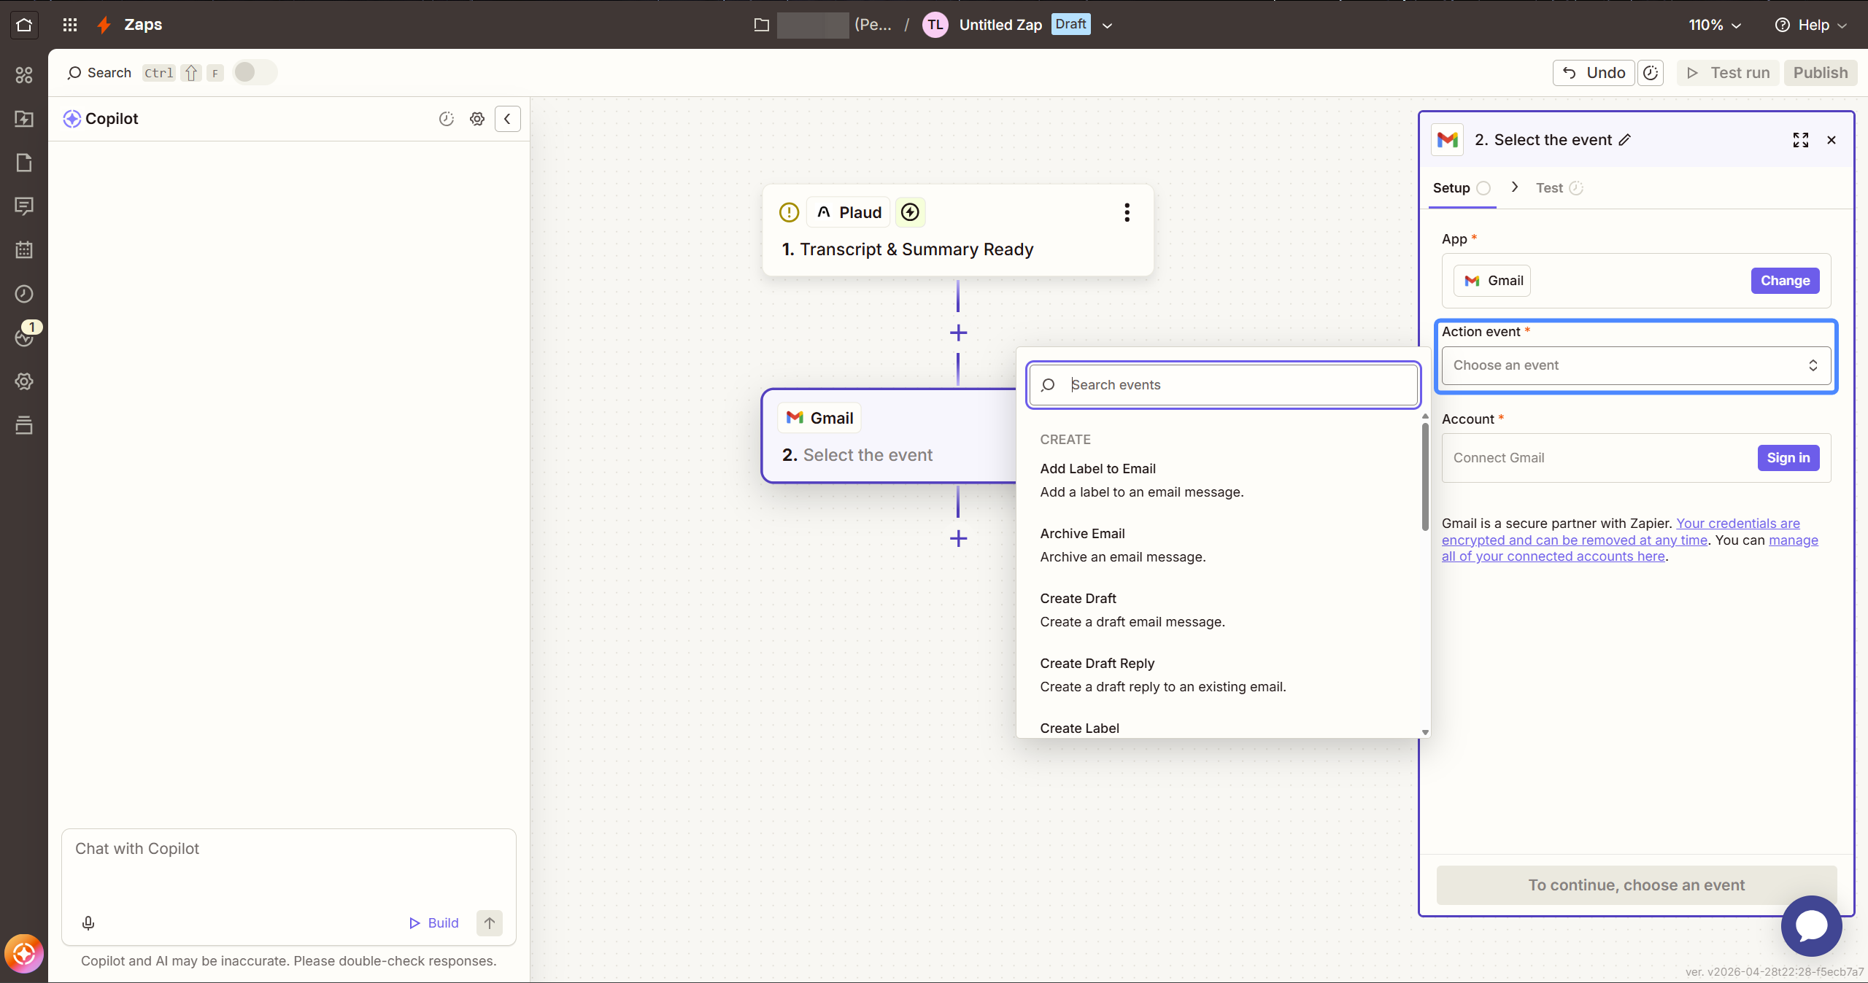This screenshot has width=1868, height=983.
Task: Open the four-circle dashboard icon in the left sidebar
Action: click(x=24, y=75)
